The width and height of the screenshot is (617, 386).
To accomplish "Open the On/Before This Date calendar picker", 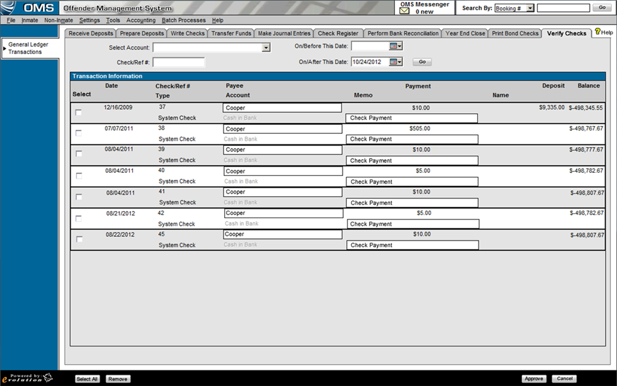I will (x=395, y=46).
